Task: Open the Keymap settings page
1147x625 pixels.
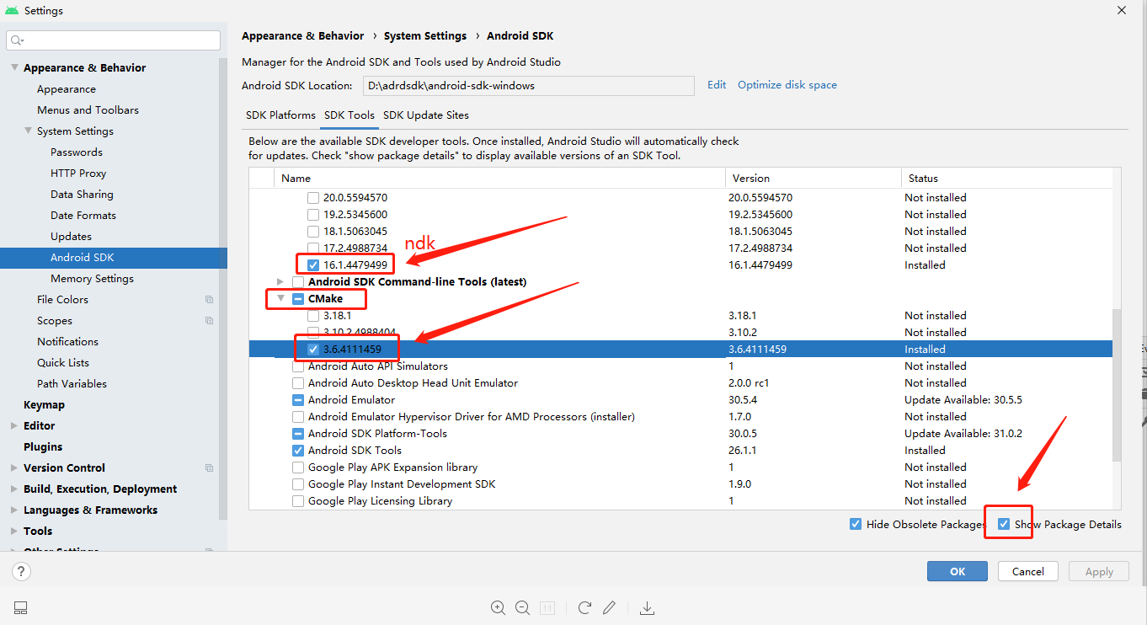Action: point(44,404)
